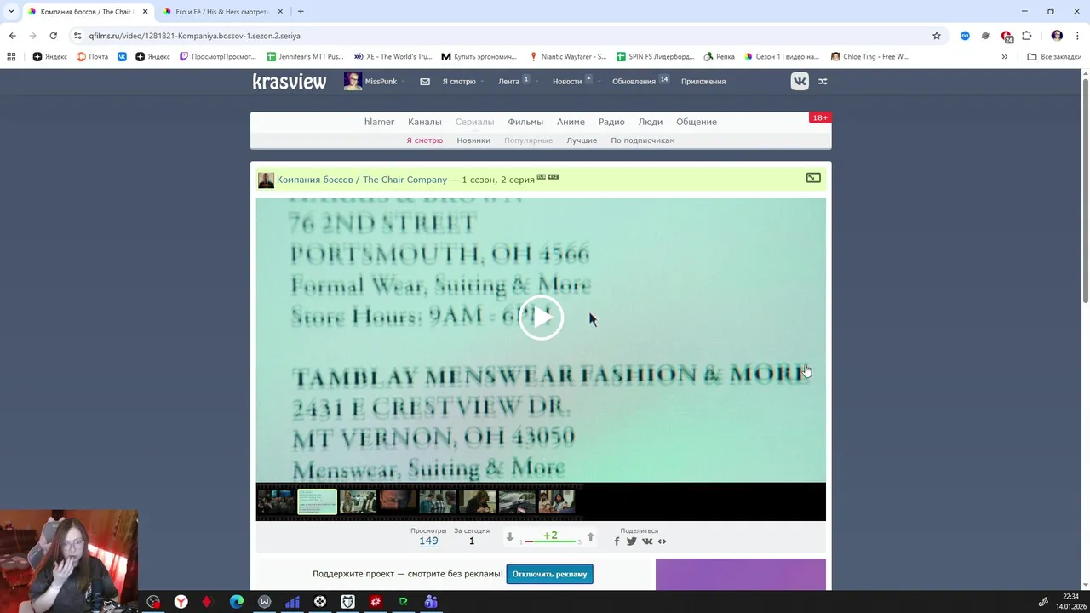Switch to Общение section
The image size is (1090, 613).
(697, 122)
